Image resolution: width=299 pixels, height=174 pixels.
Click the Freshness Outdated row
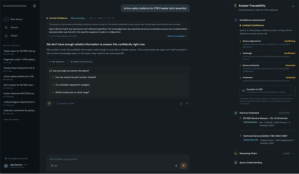click(x=267, y=79)
